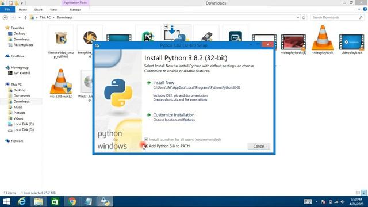
Task: Select the videoplayback (3) video file
Action: coord(294,45)
